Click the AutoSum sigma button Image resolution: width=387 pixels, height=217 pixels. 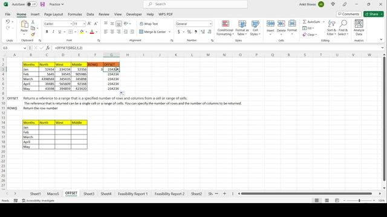pos(311,22)
